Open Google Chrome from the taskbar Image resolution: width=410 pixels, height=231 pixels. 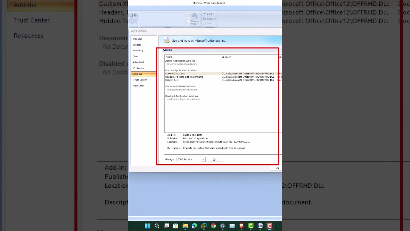(213, 226)
